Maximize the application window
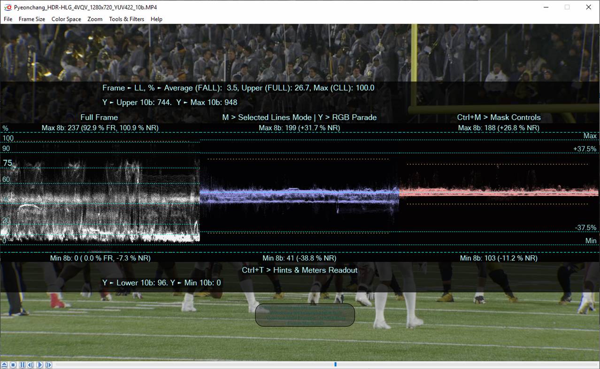 click(x=567, y=7)
